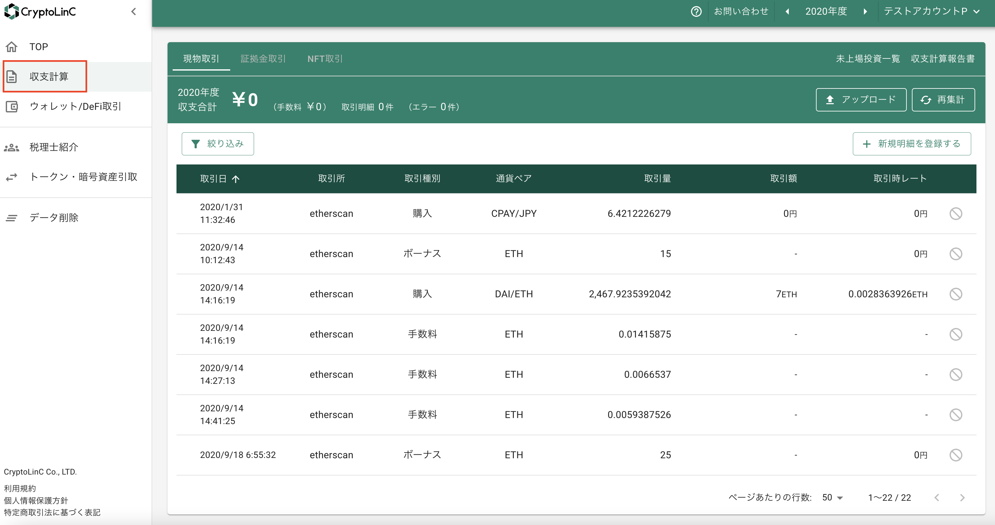
Task: Click the DAI/ETH currency pair cell
Action: (514, 294)
